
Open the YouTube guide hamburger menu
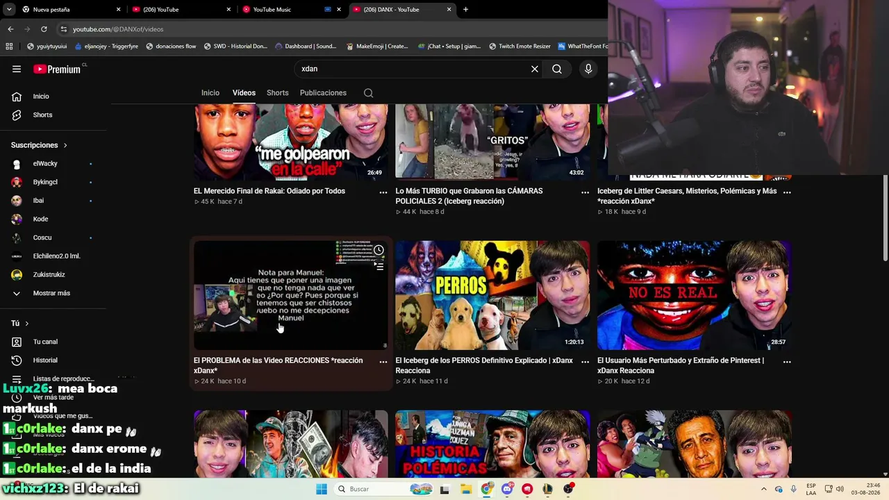(x=17, y=69)
